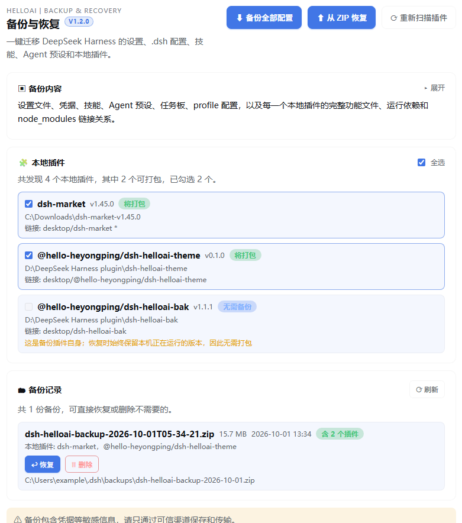Click the 本地插件 list line in the backup record
The width and height of the screenshot is (462, 523).
pos(131,447)
